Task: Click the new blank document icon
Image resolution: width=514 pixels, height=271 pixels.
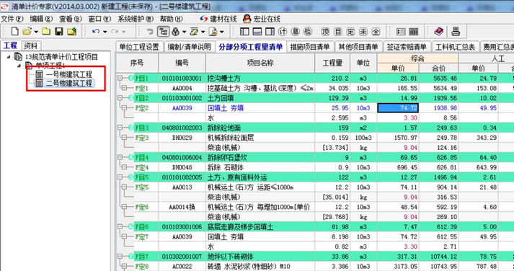Action: 14,32
